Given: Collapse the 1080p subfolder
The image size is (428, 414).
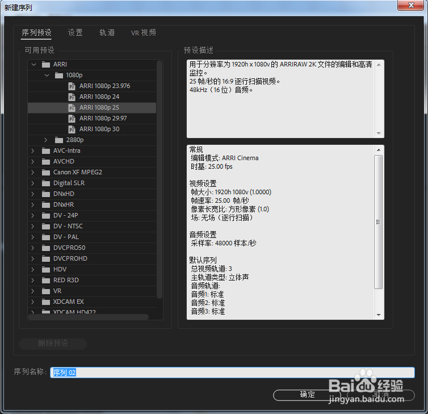Looking at the screenshot, I should pyautogui.click(x=47, y=75).
